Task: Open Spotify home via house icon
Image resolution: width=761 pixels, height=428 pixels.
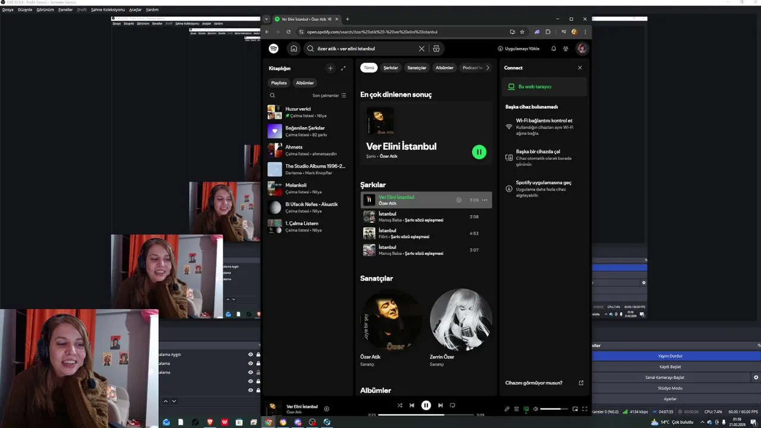Action: [x=294, y=49]
